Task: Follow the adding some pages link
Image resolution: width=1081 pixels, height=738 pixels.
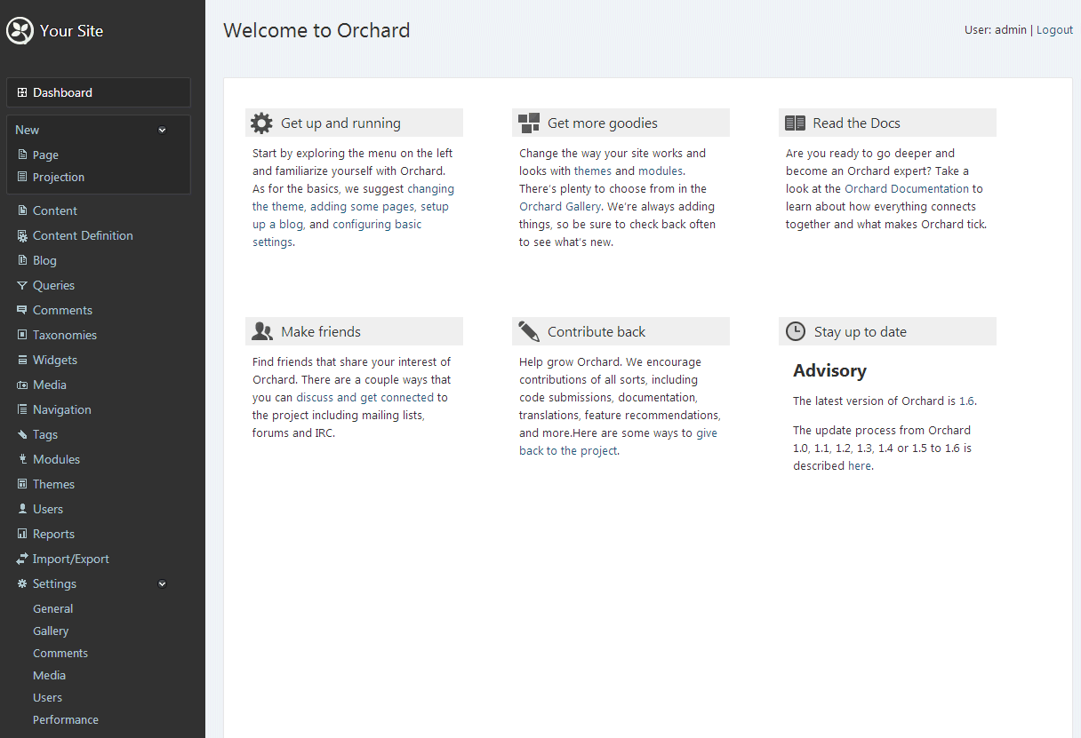Action: coord(362,206)
